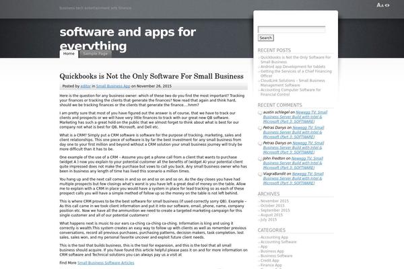
Task: Open ViagraBandit's comment link on Newegg TV post
Action: tap(293, 178)
